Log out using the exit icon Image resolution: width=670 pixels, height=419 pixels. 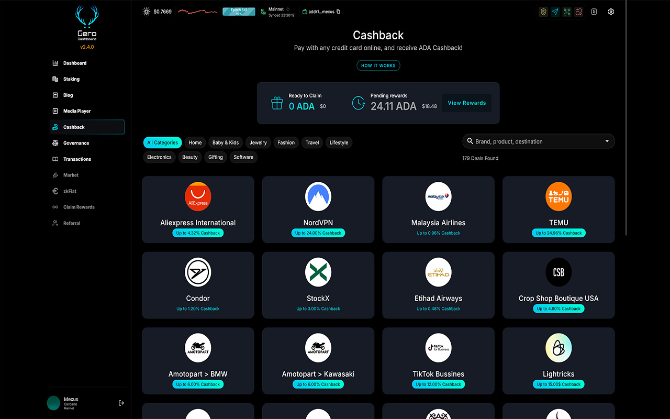coord(121,403)
